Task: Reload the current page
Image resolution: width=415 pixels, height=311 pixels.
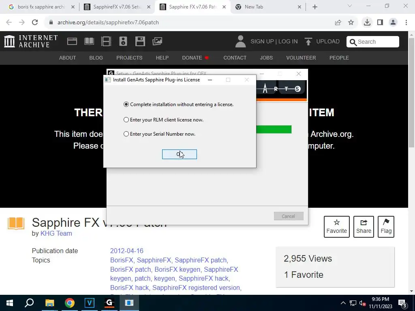Action: 35,23
